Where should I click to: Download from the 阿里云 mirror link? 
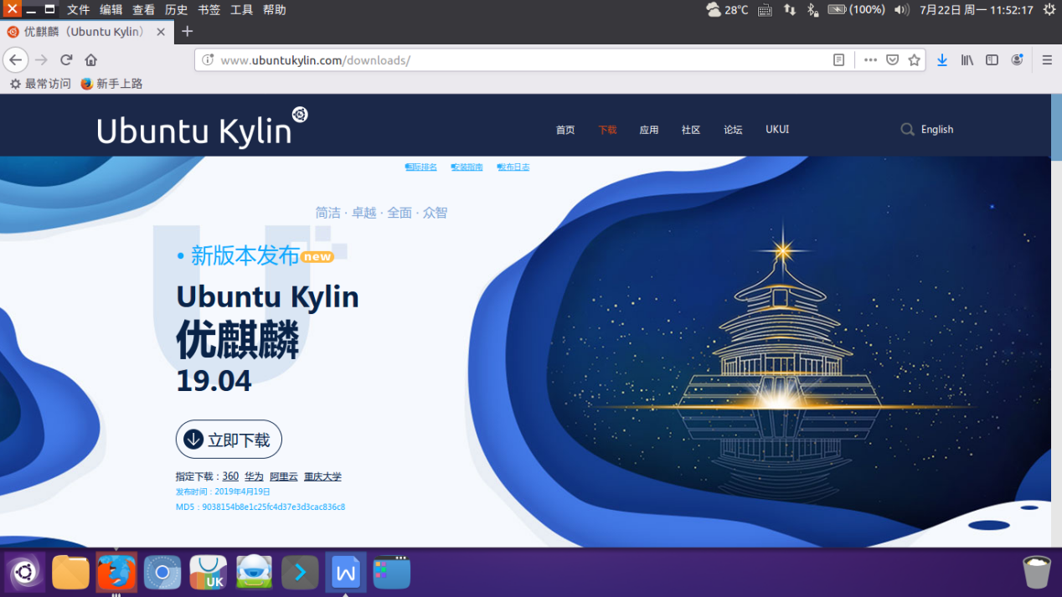pos(284,476)
